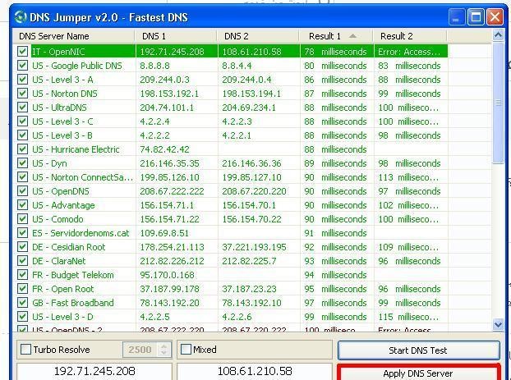Image resolution: width=511 pixels, height=380 pixels.
Task: Select the US - Level 3 - D row
Action: (x=230, y=317)
